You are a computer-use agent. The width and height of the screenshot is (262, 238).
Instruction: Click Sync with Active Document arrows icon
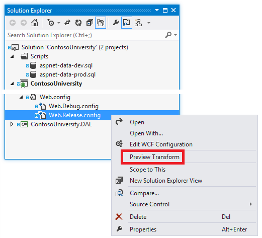[x=67, y=23]
